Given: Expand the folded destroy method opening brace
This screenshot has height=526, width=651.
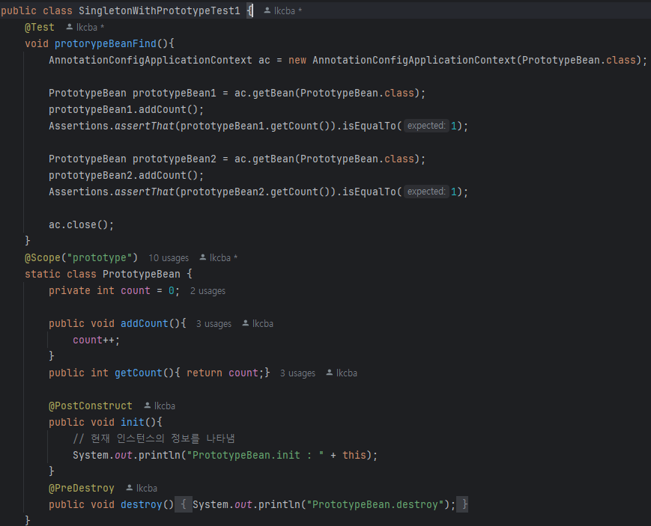Looking at the screenshot, I should coord(183,504).
